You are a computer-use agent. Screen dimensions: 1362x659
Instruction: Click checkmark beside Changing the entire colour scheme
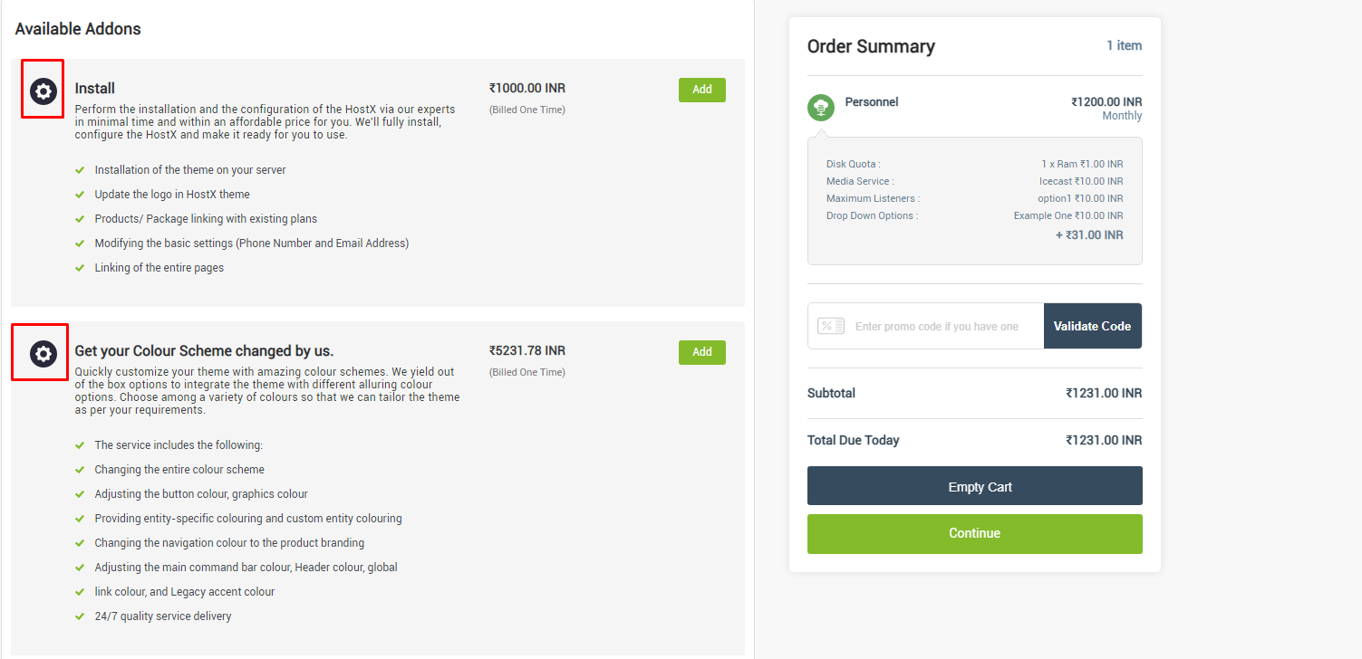(80, 470)
